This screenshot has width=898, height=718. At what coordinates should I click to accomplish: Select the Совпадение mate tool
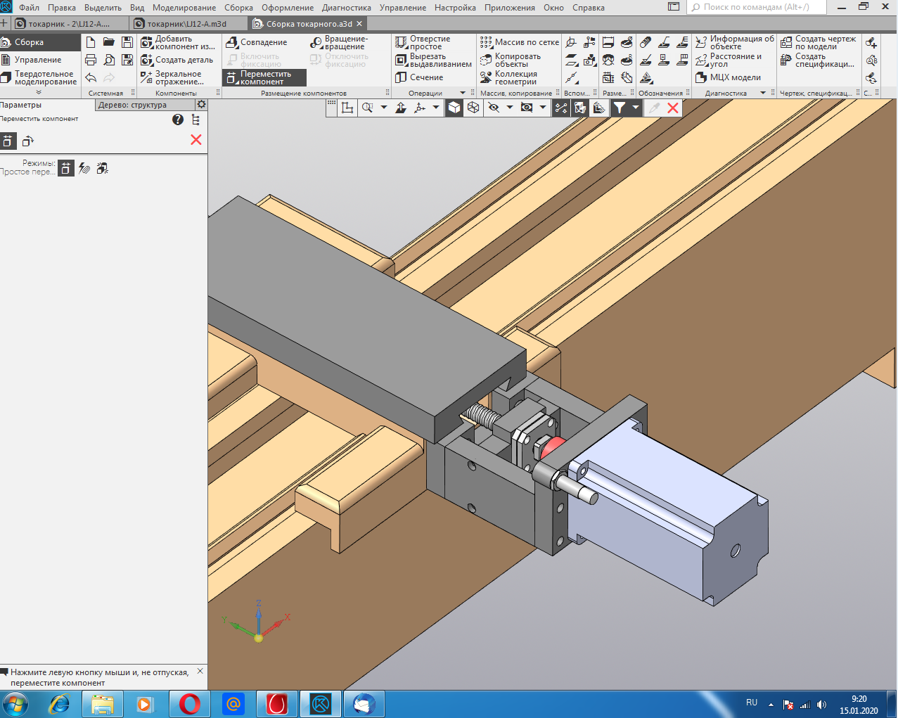(257, 43)
